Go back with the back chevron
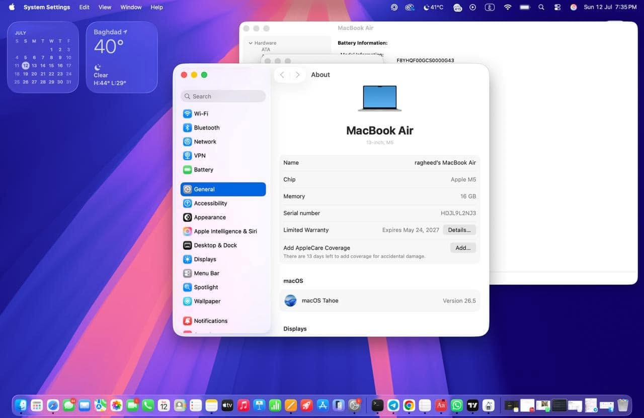Screen dimensions: 644x418 click(x=282, y=75)
